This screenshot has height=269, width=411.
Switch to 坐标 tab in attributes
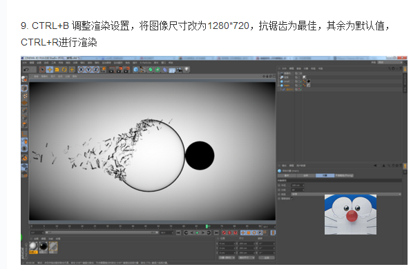[306, 175]
